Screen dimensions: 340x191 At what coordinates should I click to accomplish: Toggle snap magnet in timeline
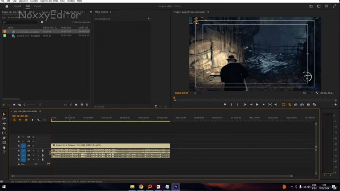point(20,120)
